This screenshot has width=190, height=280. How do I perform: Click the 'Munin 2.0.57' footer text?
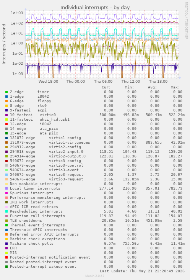point(95,276)
